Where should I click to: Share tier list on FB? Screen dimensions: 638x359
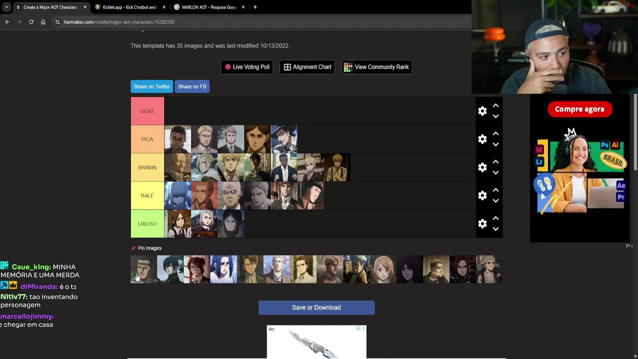[192, 86]
